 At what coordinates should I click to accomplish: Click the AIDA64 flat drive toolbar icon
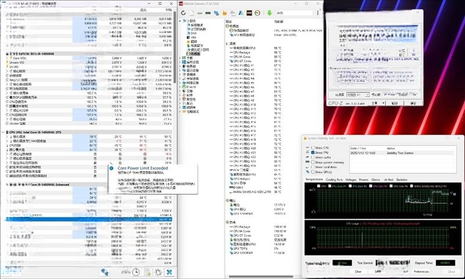[x=199, y=13]
